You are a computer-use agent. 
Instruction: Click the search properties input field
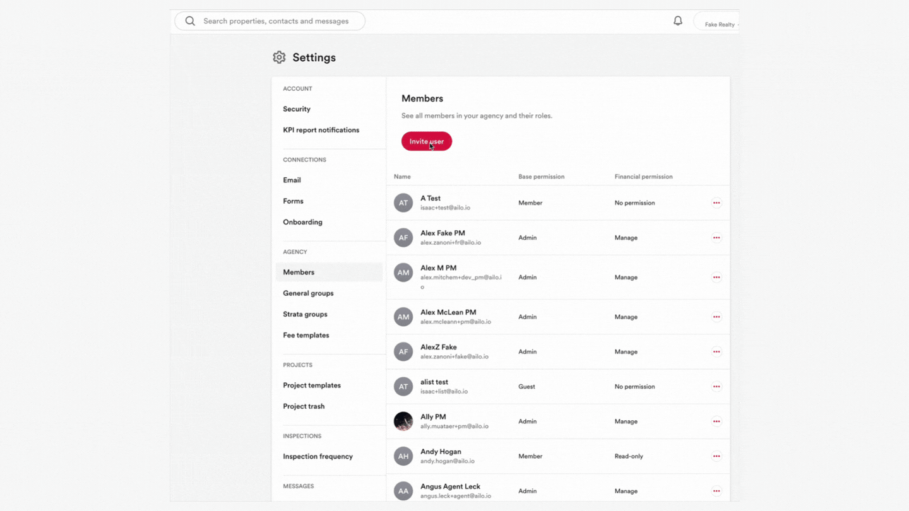tap(270, 21)
